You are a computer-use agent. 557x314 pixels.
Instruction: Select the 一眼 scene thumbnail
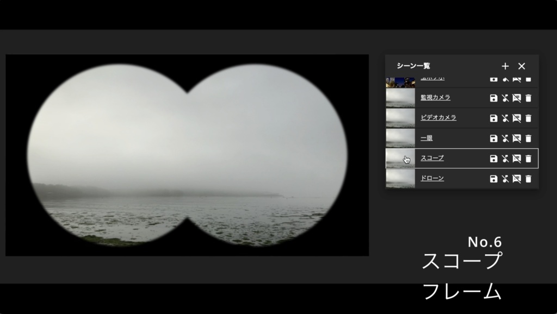click(x=400, y=139)
